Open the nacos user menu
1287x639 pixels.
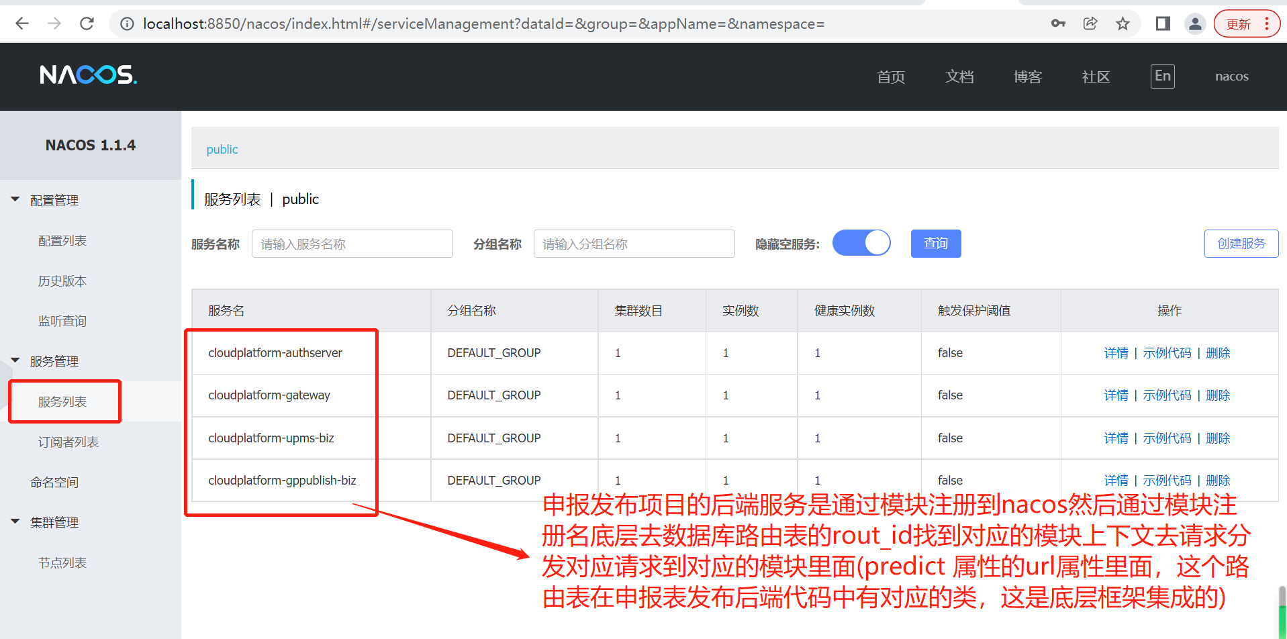point(1231,77)
